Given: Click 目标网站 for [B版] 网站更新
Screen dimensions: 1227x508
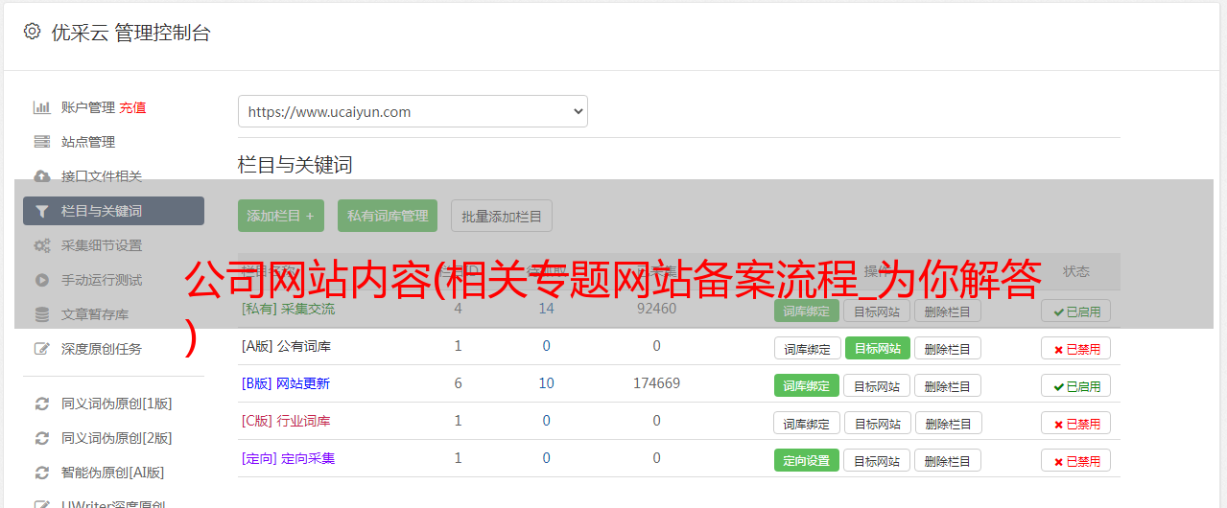Looking at the screenshot, I should click(877, 385).
